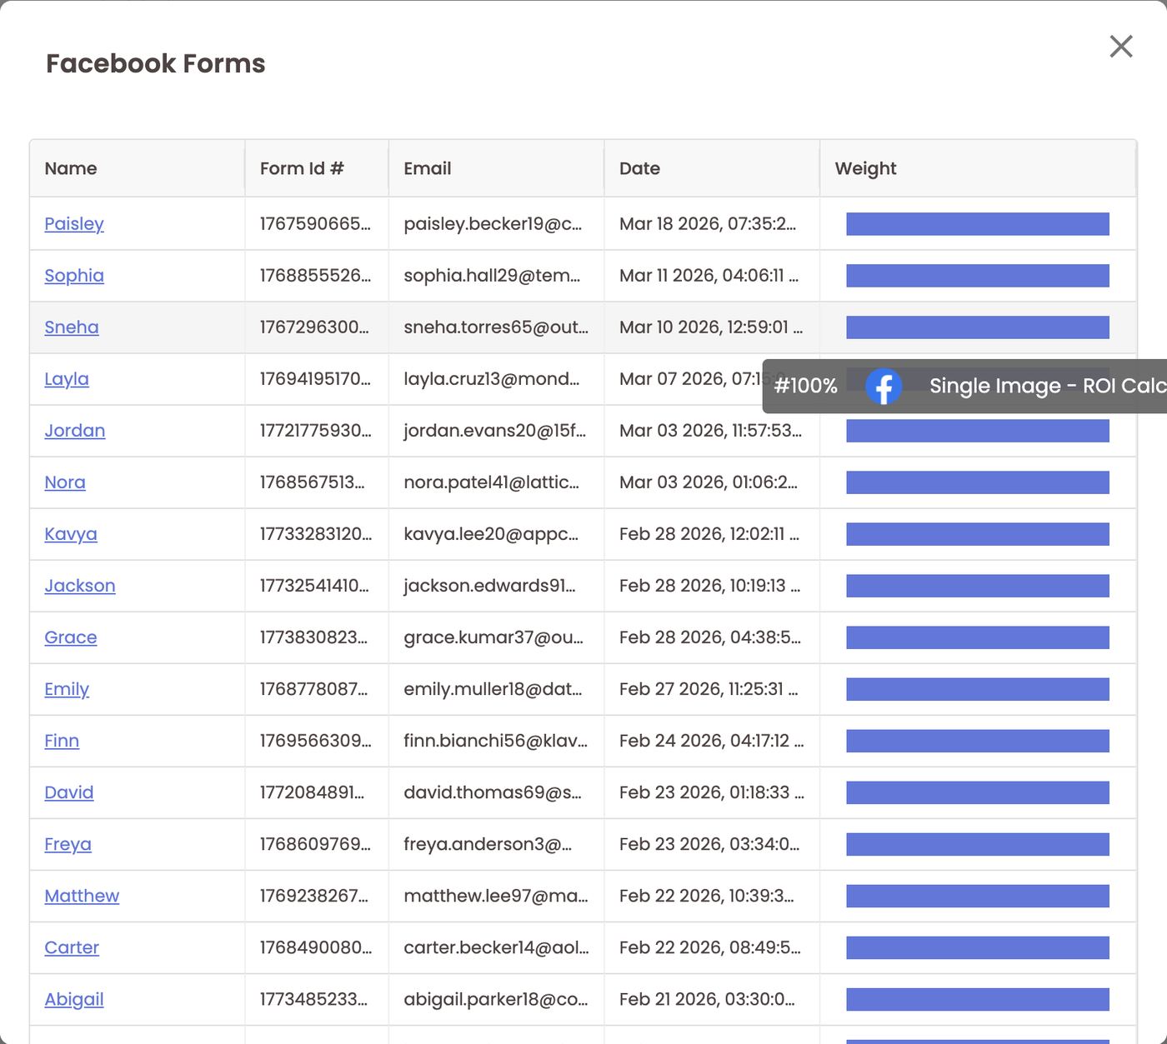Sort by the Date column header

tap(639, 168)
